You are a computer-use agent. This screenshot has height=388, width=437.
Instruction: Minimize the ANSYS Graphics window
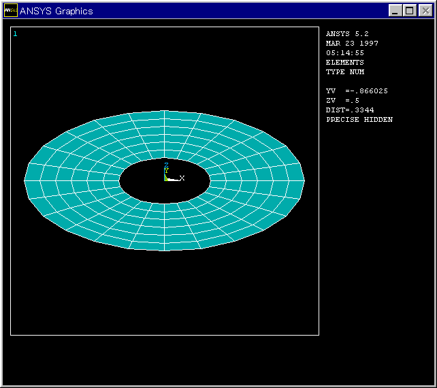pyautogui.click(x=395, y=10)
